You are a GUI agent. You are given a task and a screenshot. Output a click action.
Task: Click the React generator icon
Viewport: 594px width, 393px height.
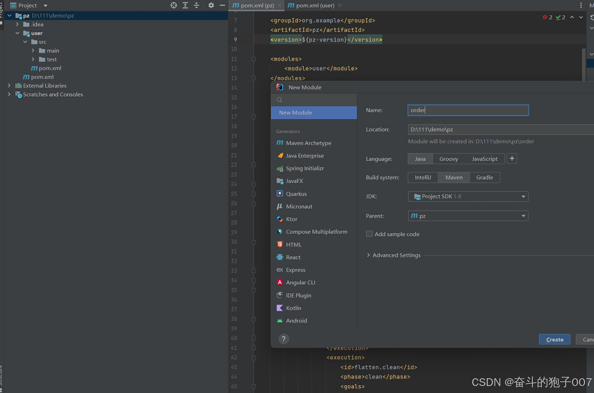pyautogui.click(x=280, y=257)
